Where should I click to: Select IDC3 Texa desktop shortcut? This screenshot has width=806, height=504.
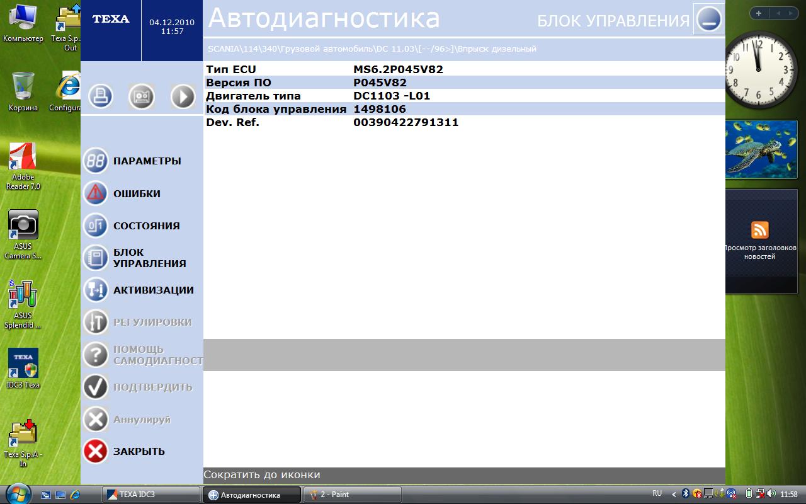coord(23,368)
